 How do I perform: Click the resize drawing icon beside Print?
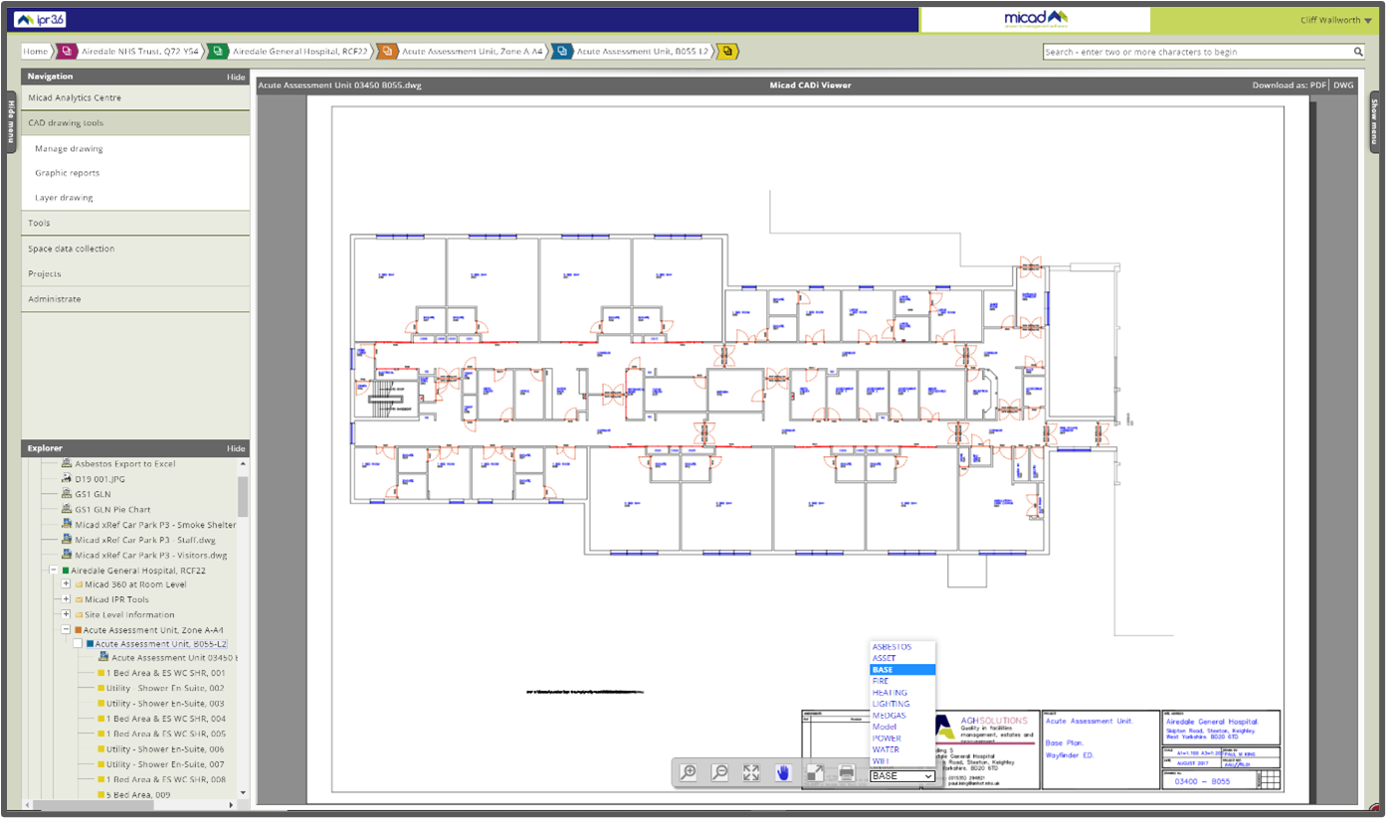[x=814, y=772]
